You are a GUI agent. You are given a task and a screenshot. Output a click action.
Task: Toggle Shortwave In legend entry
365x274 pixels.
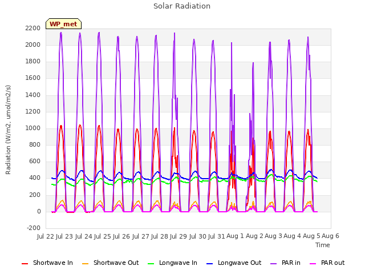point(47,263)
